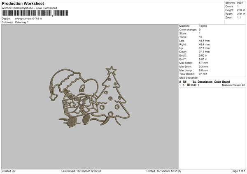Select the Trims value 15
247x174 pixels.
coord(200,37)
